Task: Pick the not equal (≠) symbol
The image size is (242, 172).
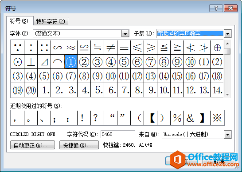Action: [111, 48]
